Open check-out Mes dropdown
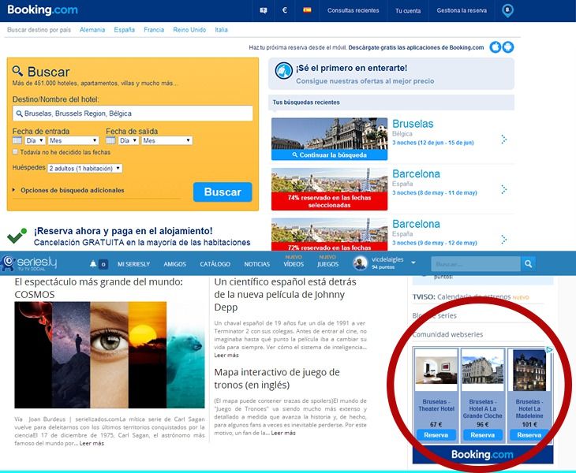Viewport: 576px width, 473px height. click(166, 140)
